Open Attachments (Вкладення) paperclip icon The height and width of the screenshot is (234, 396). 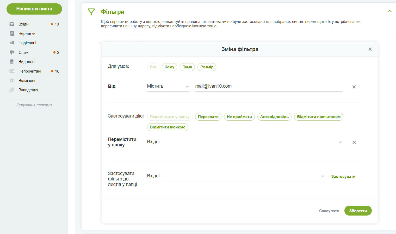pos(12,90)
